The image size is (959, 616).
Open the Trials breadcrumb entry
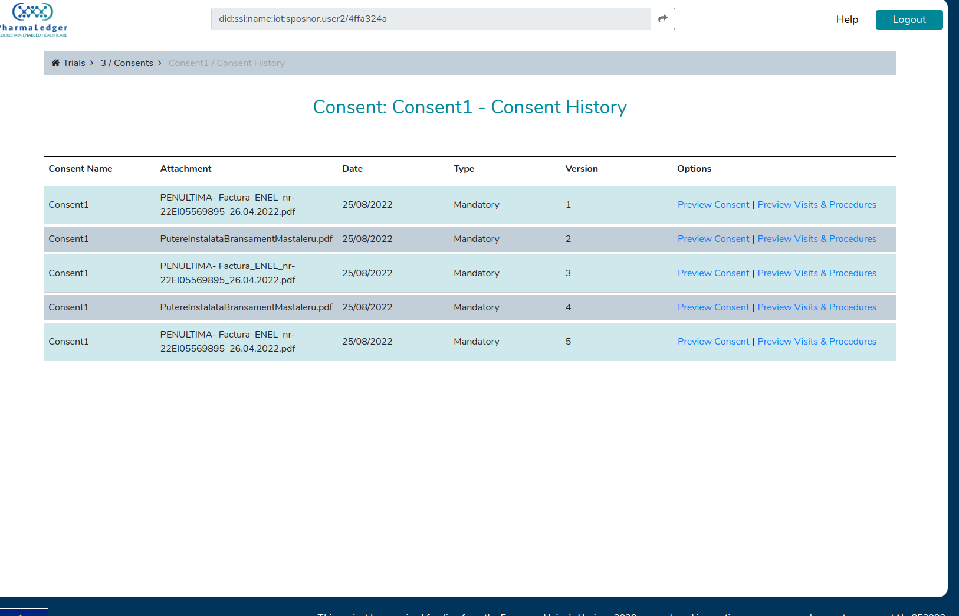coord(74,63)
